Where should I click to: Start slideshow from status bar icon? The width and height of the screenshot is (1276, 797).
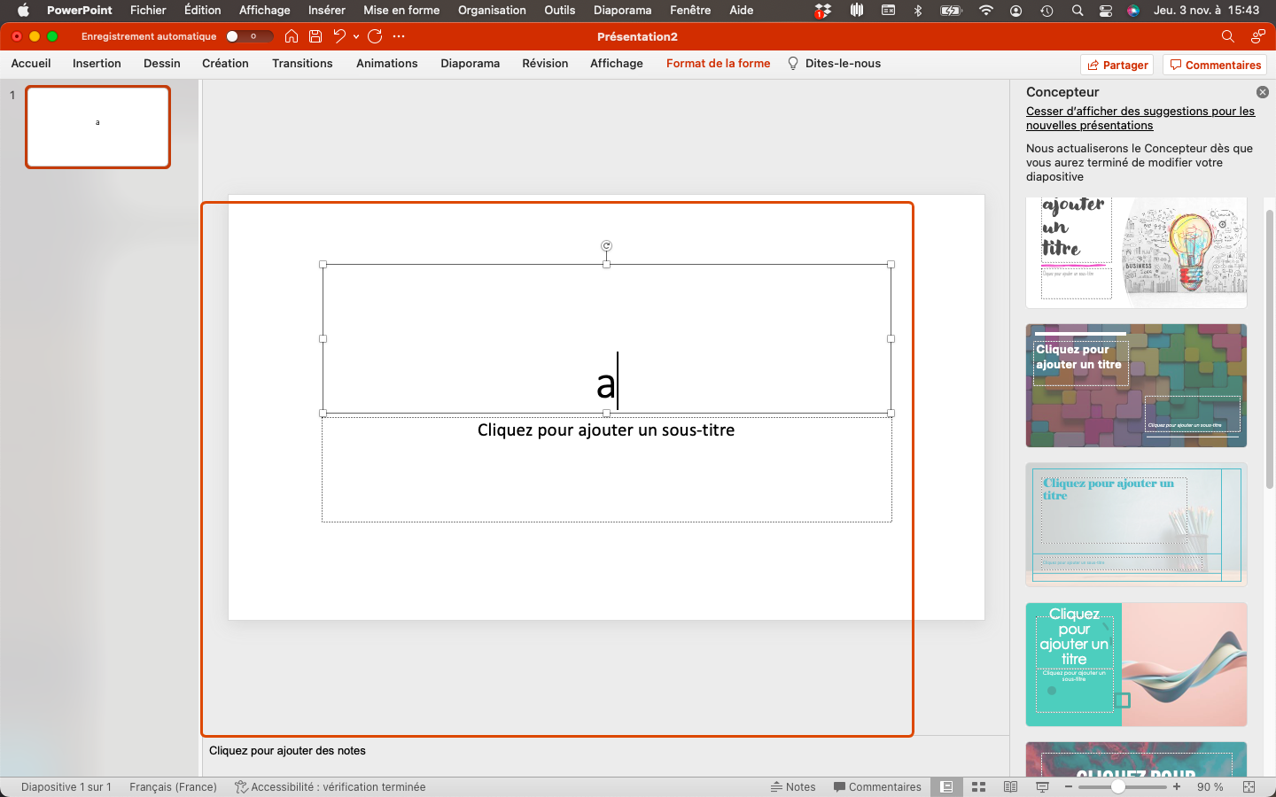[x=1043, y=786]
